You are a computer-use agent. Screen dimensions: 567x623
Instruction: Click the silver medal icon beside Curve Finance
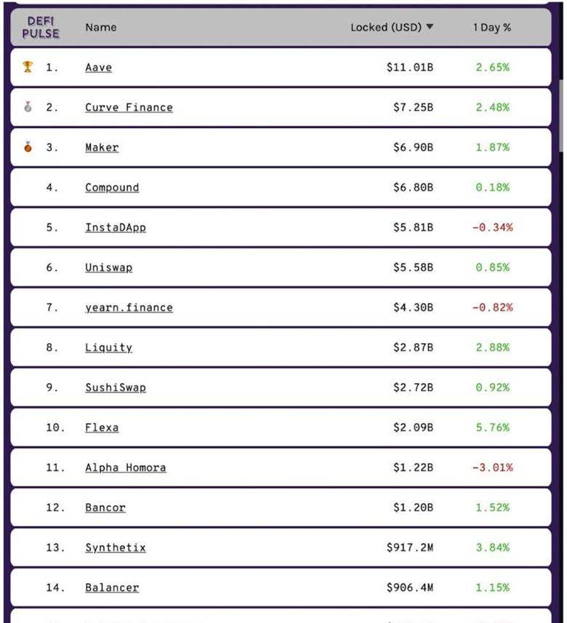tap(28, 106)
